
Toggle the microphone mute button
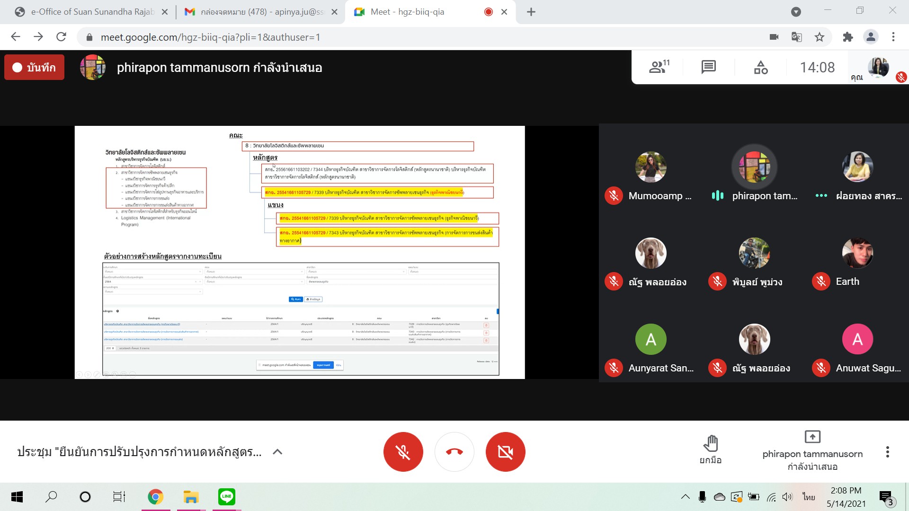[x=403, y=452]
